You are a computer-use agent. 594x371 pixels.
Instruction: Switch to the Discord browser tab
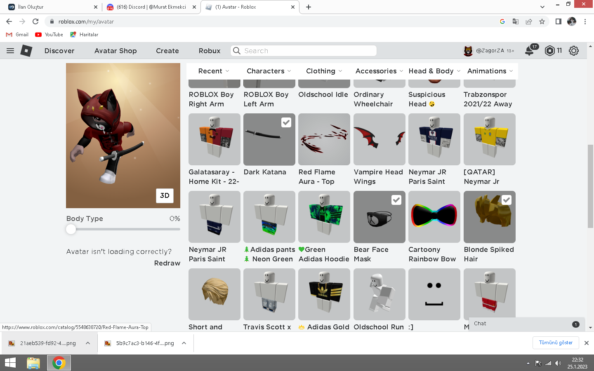coord(151,7)
